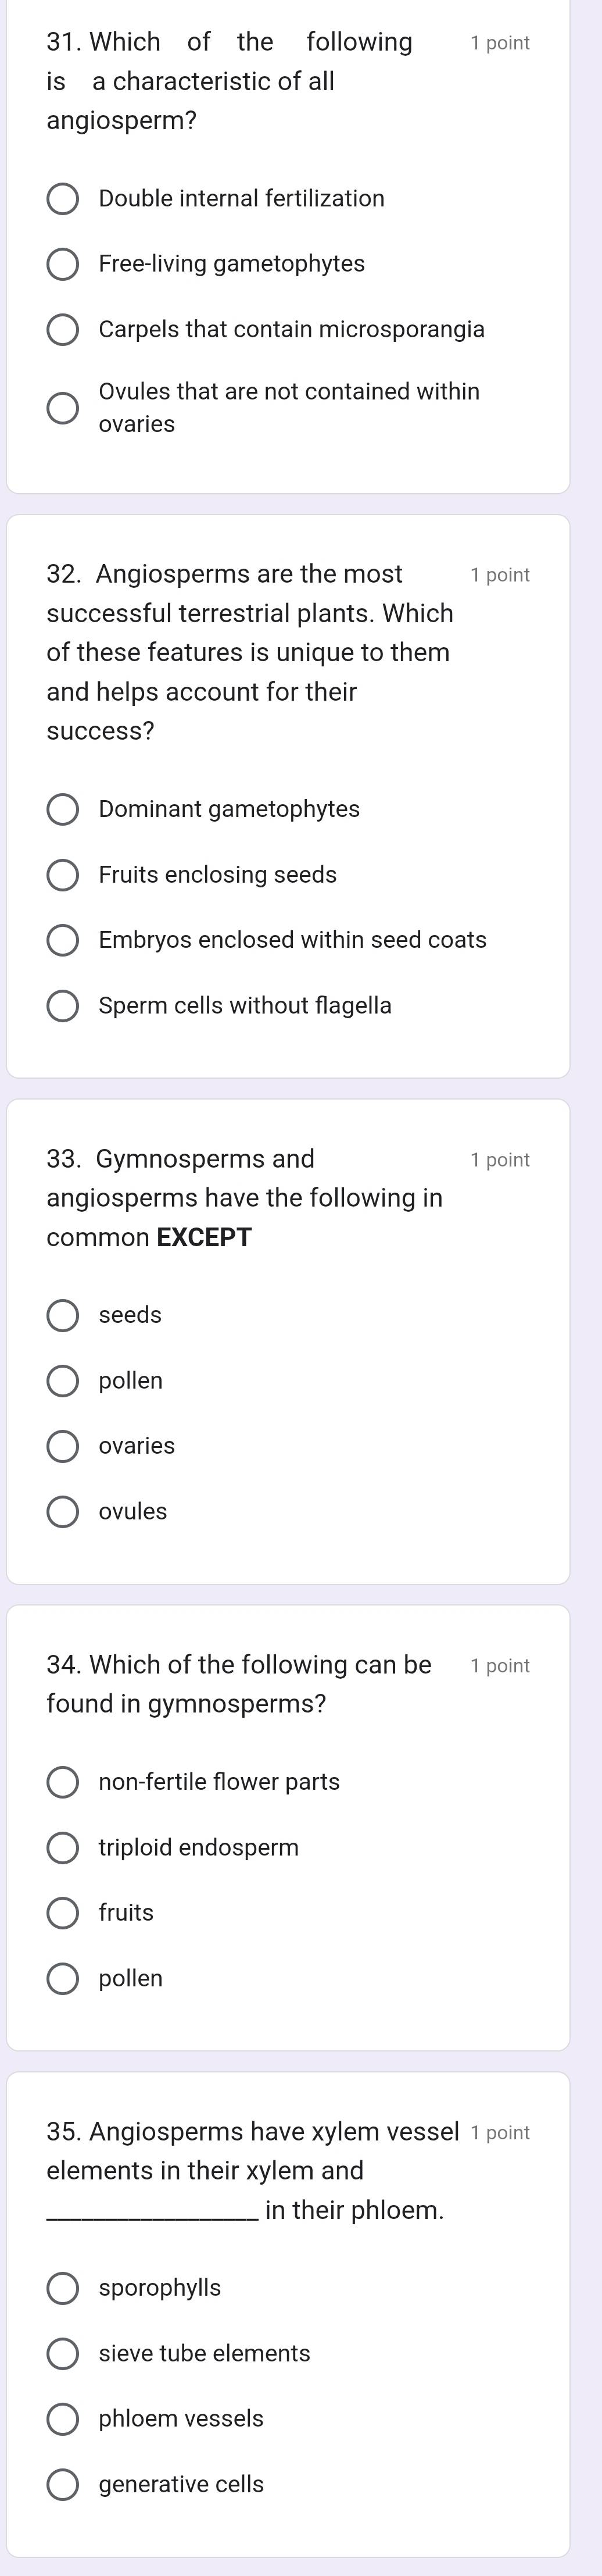Select "fruits" in question 34

coord(64,1912)
